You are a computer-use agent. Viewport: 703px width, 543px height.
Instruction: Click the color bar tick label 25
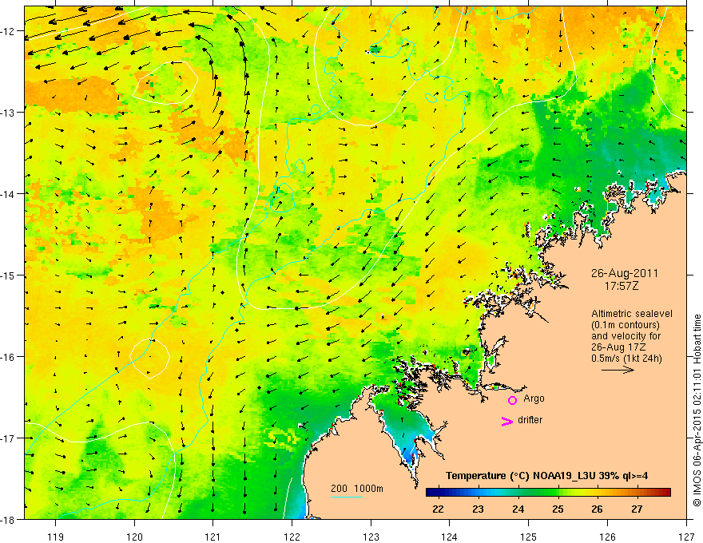[x=558, y=509]
